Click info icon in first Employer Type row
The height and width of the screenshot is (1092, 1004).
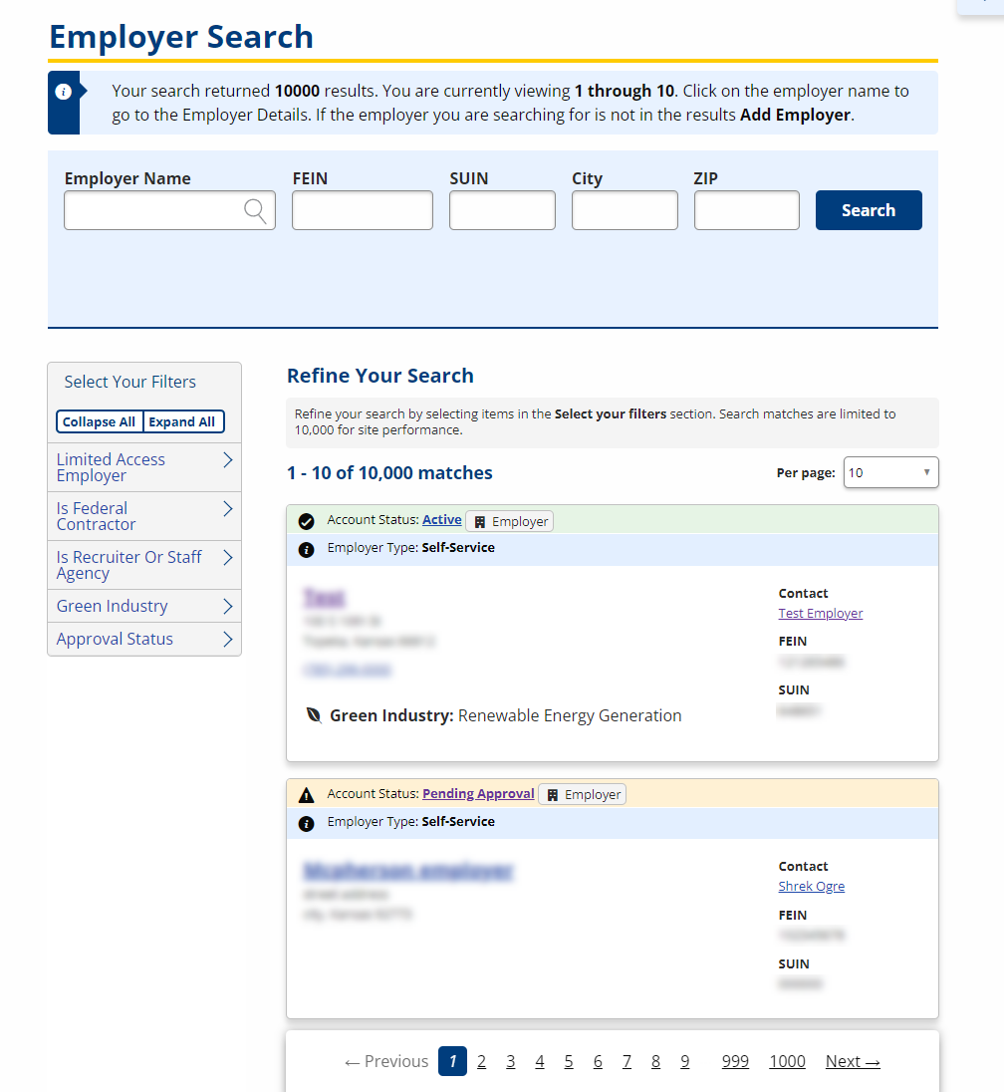pyautogui.click(x=307, y=549)
